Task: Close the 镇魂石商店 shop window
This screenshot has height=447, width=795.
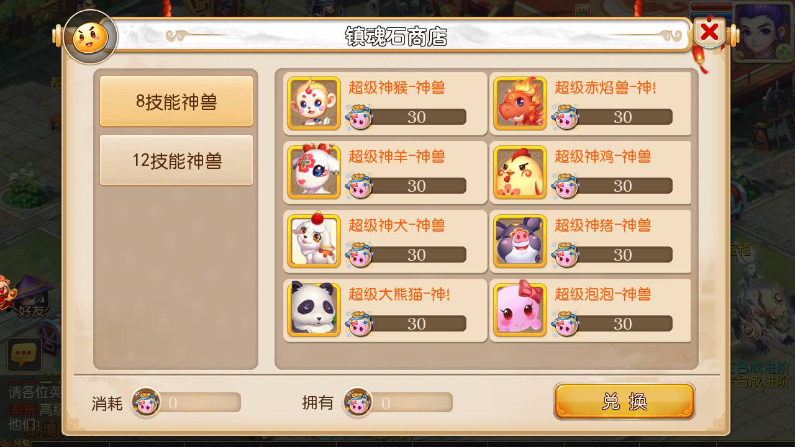Action: click(x=710, y=32)
